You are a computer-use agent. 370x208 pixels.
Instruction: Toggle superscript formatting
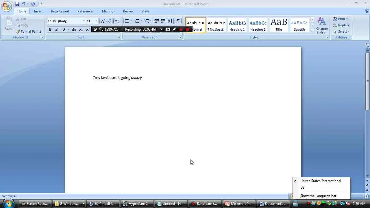[88, 29]
